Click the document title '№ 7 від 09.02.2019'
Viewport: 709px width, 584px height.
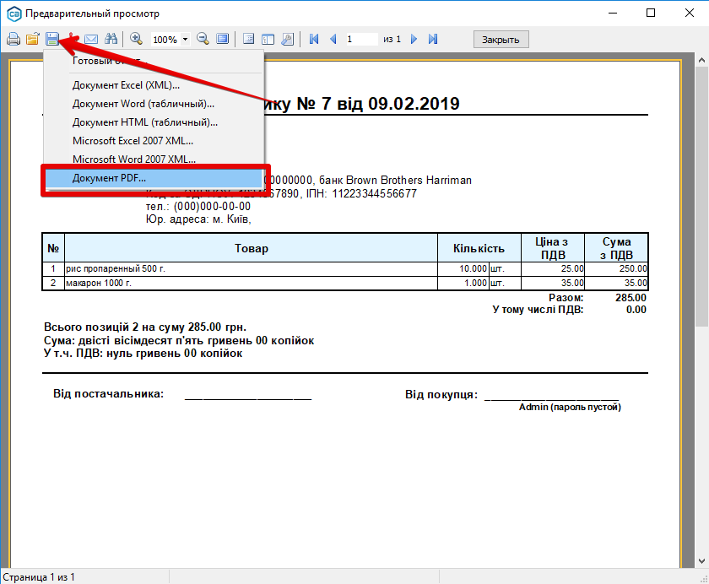[x=378, y=104]
